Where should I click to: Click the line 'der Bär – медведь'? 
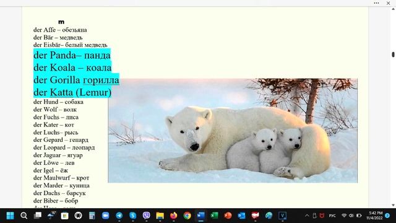tap(58, 37)
